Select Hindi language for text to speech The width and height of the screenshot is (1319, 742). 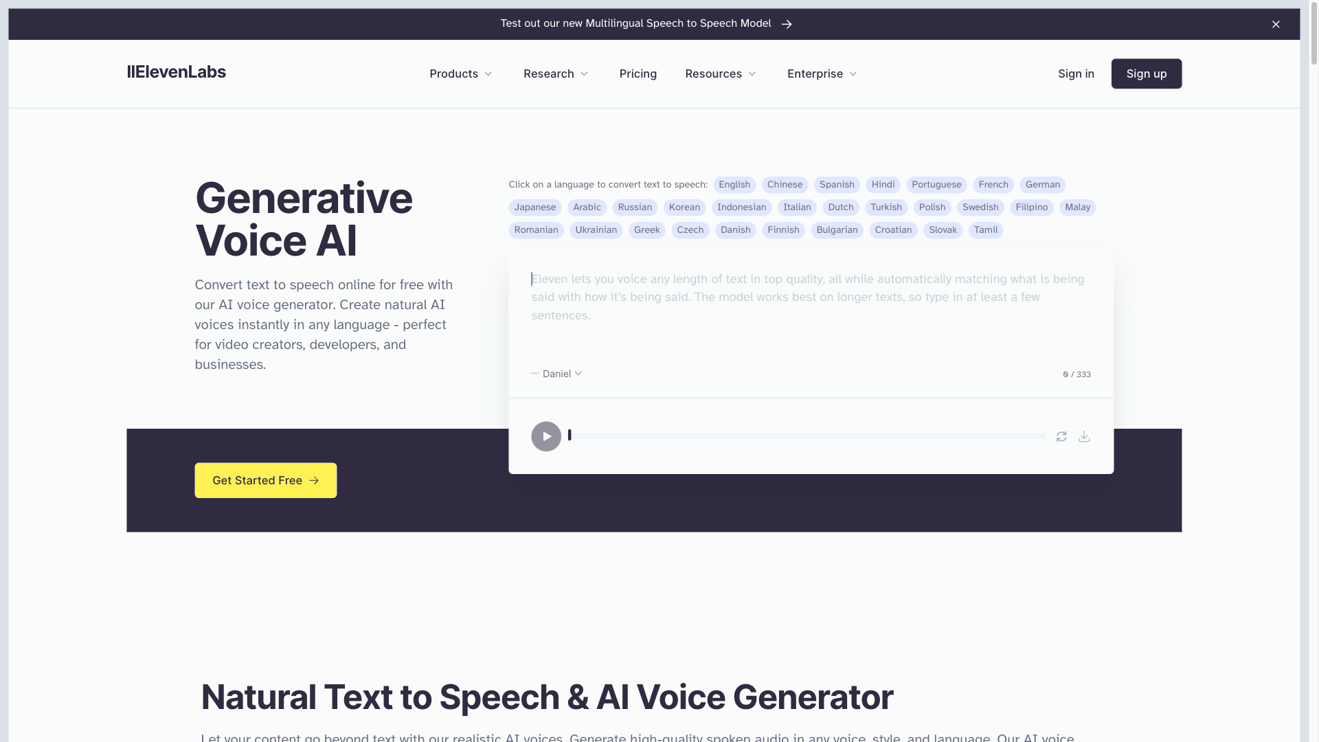point(882,185)
